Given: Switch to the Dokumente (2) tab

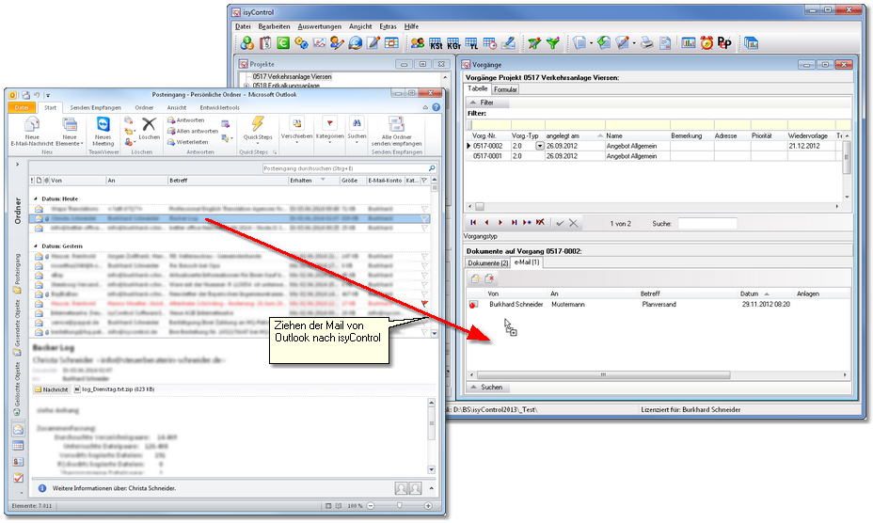Looking at the screenshot, I should pyautogui.click(x=488, y=262).
